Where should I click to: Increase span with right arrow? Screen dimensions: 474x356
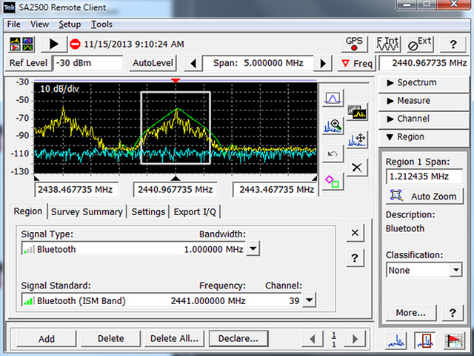tap(323, 63)
